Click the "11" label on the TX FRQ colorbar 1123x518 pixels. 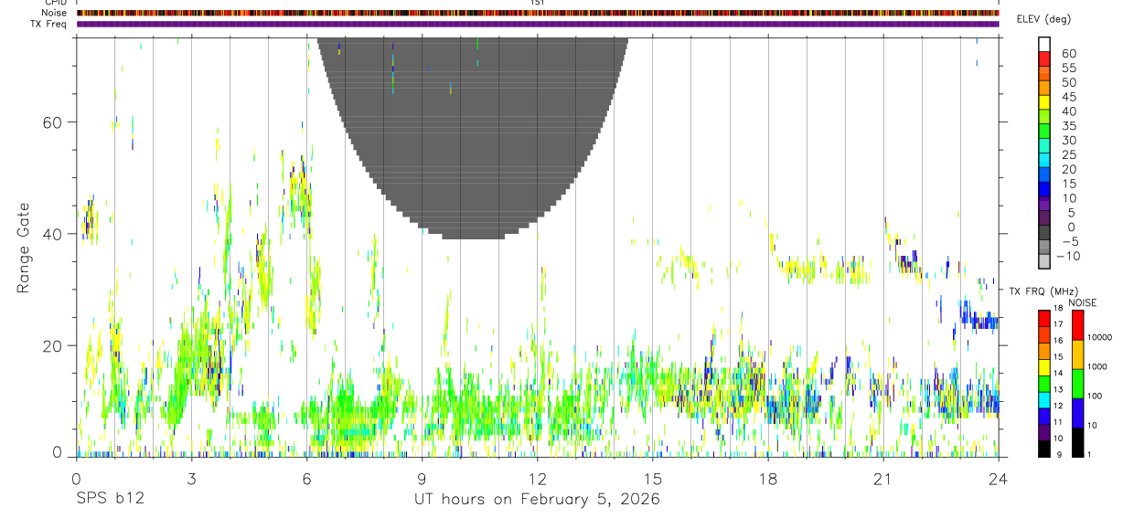[x=1057, y=422]
